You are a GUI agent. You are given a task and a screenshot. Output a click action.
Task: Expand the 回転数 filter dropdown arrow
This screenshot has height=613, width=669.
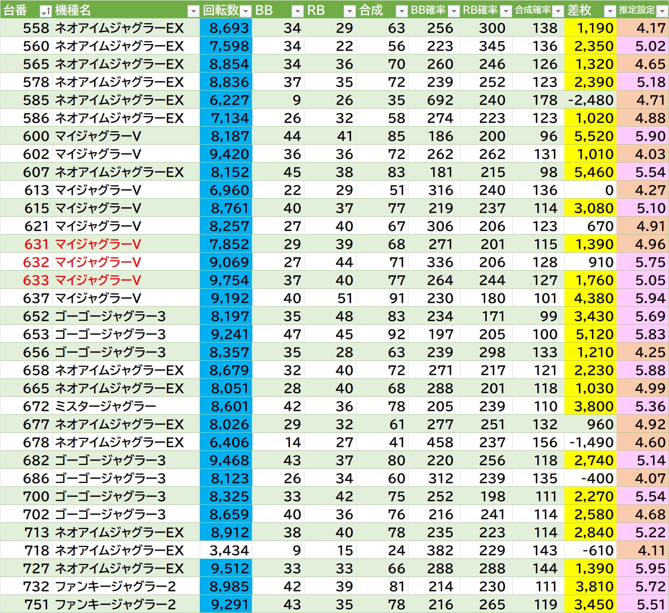coord(245,11)
